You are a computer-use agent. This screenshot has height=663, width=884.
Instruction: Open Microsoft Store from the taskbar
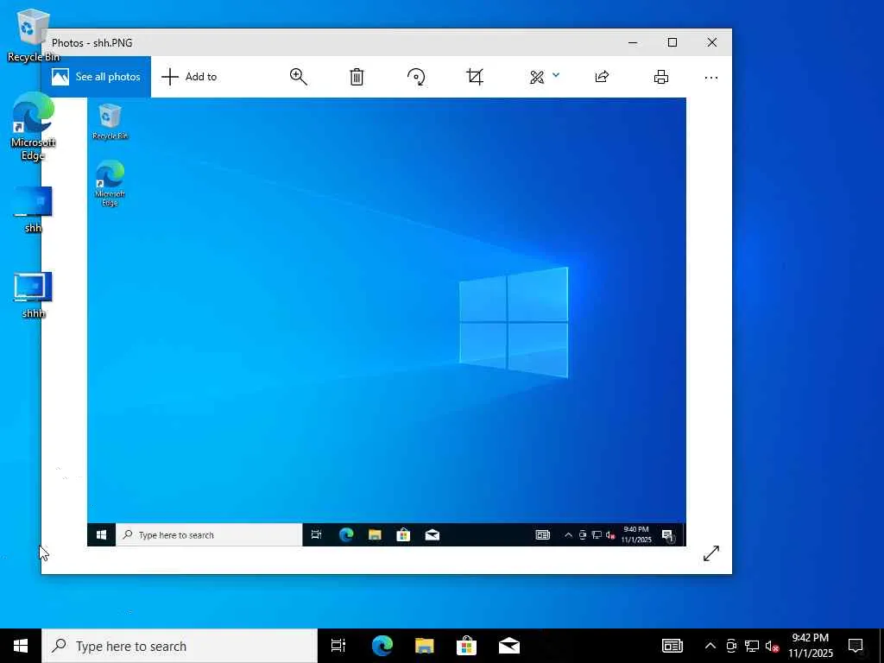tap(467, 646)
